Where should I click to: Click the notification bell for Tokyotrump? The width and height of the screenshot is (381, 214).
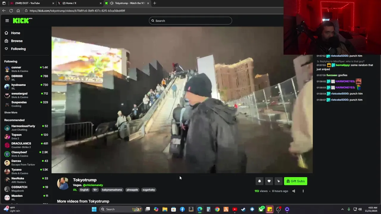[259, 181]
